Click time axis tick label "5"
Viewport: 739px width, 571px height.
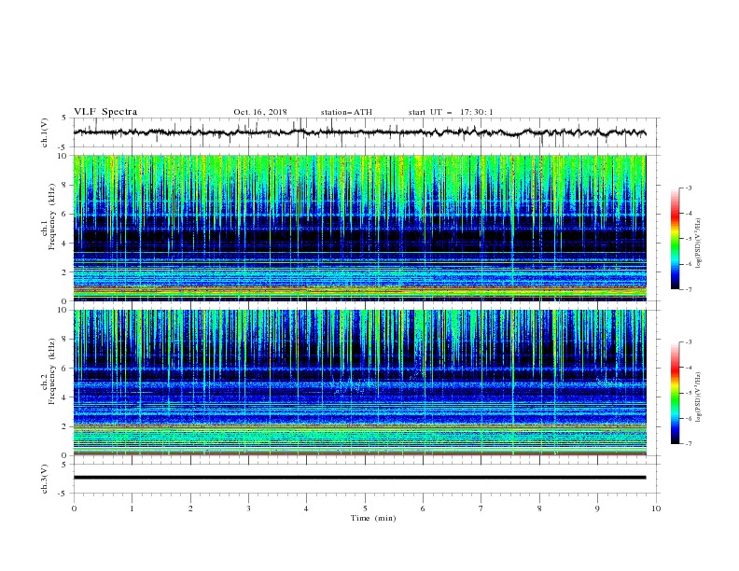365,508
